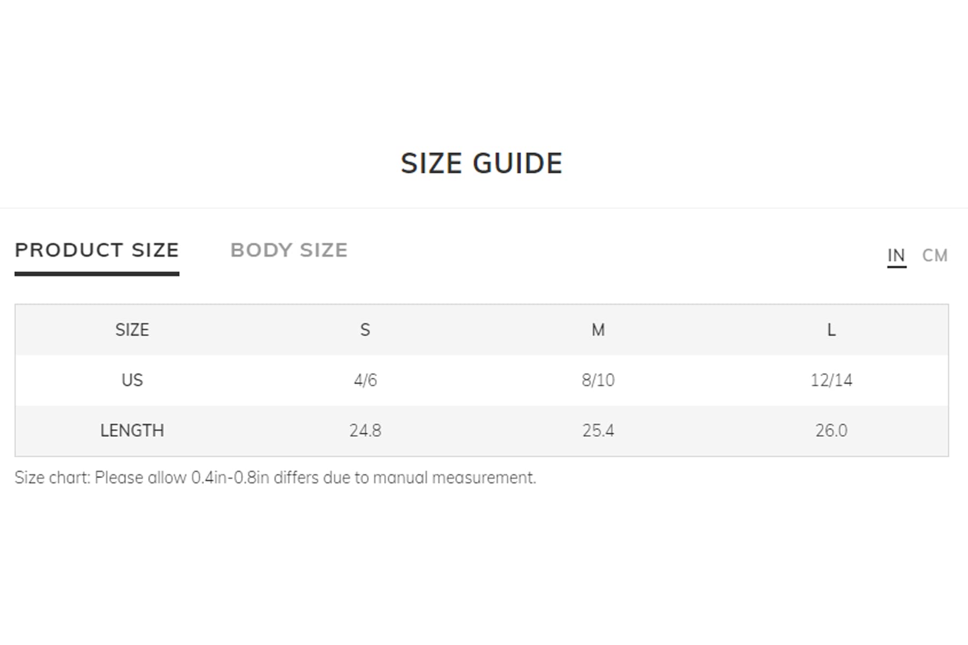Click the 4/6 US size cell

click(x=365, y=380)
